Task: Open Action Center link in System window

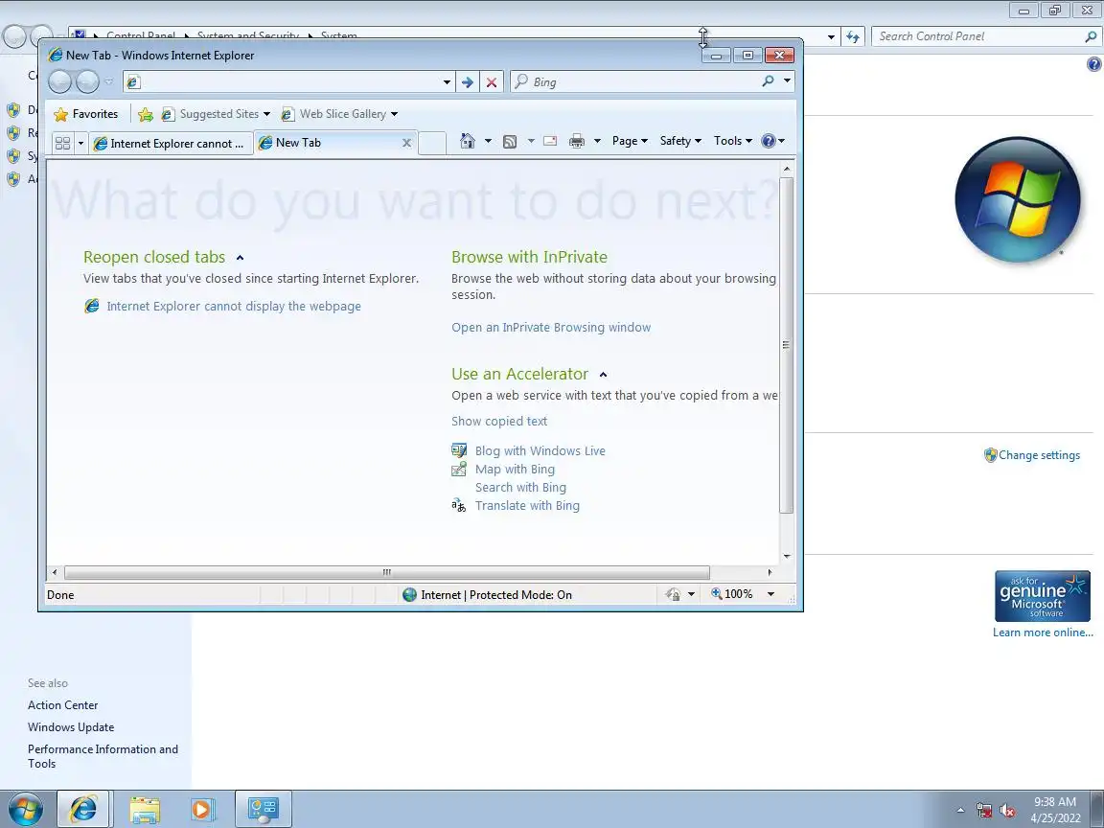Action: [62, 704]
